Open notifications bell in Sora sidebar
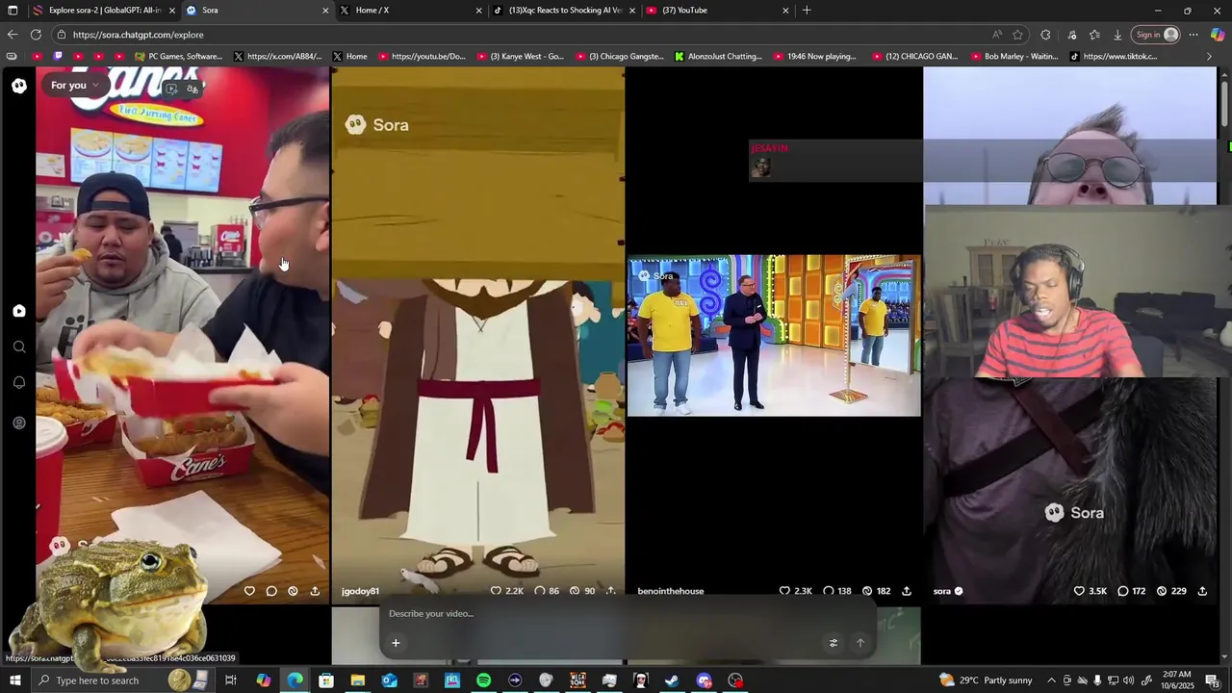The width and height of the screenshot is (1232, 693). coord(19,383)
